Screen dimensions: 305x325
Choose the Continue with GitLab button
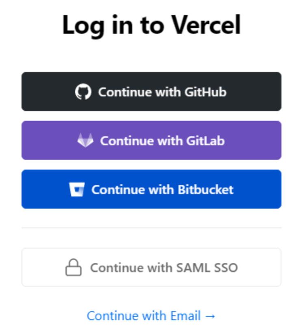pos(151,141)
